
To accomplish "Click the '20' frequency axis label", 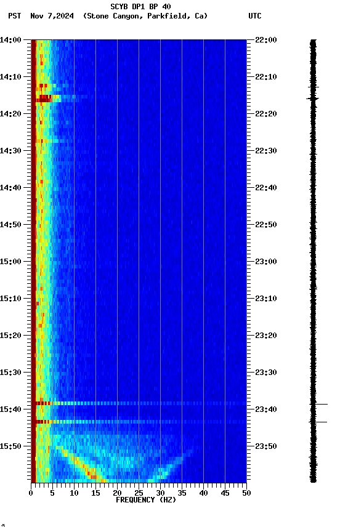I will click(x=117, y=493).
